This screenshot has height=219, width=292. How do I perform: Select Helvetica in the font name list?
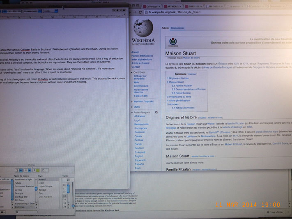click(20, 207)
